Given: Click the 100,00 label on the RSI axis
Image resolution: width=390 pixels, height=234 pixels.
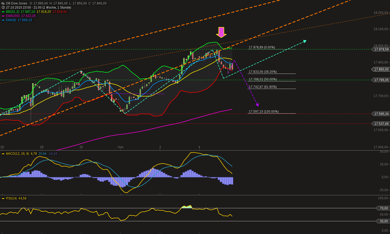Looking at the screenshot, I should pyautogui.click(x=383, y=198).
